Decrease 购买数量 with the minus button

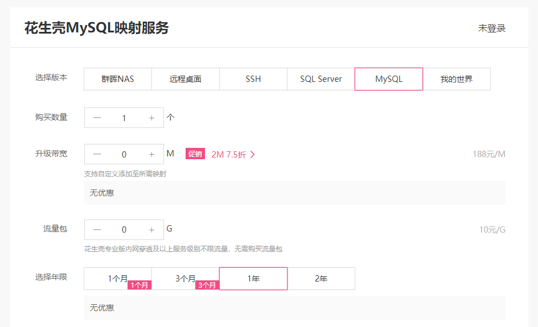[x=97, y=118]
